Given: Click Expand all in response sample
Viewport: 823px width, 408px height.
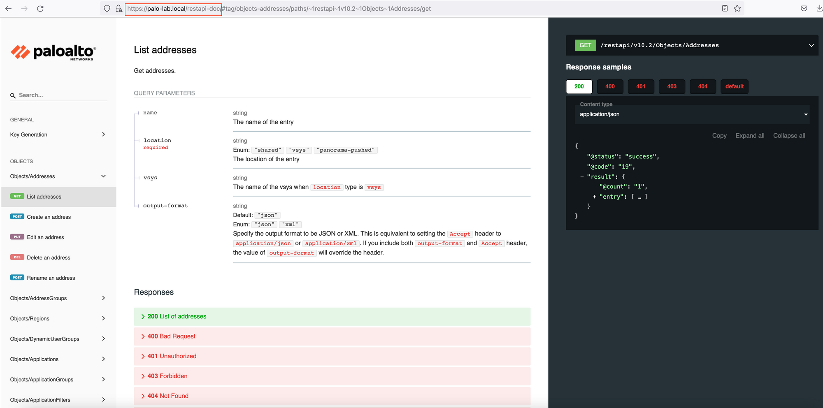Looking at the screenshot, I should point(750,136).
